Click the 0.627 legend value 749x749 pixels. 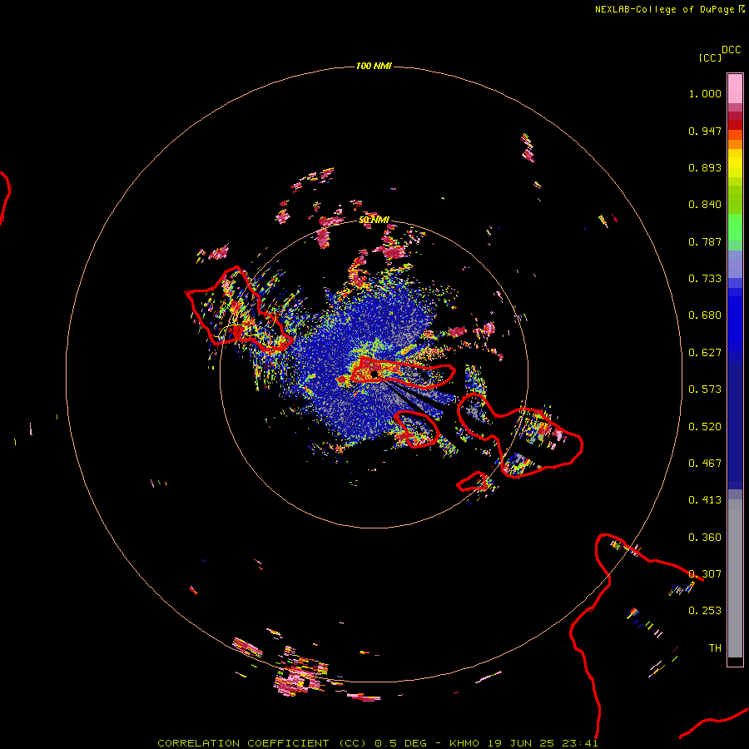[x=705, y=353]
